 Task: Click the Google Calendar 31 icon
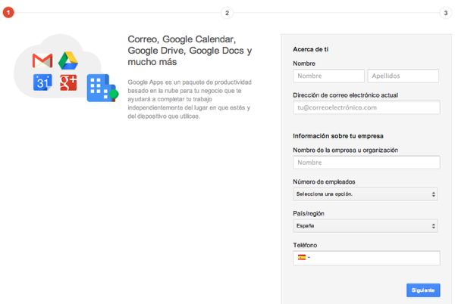click(x=42, y=83)
